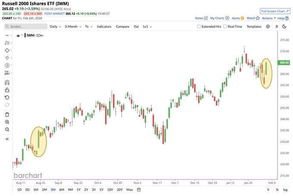Screen dimensions: 293x196
Task: Click the undo arrow icon
Action: coord(7,97)
